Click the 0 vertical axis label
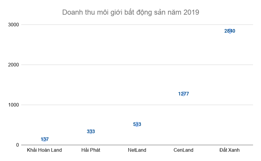Screen dimensions: 261x161 point(17,145)
